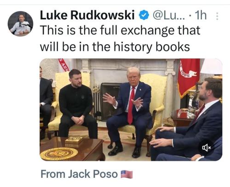The height and width of the screenshot is (187, 230).
Task: Open the round profile avatar
Action: pos(20,23)
